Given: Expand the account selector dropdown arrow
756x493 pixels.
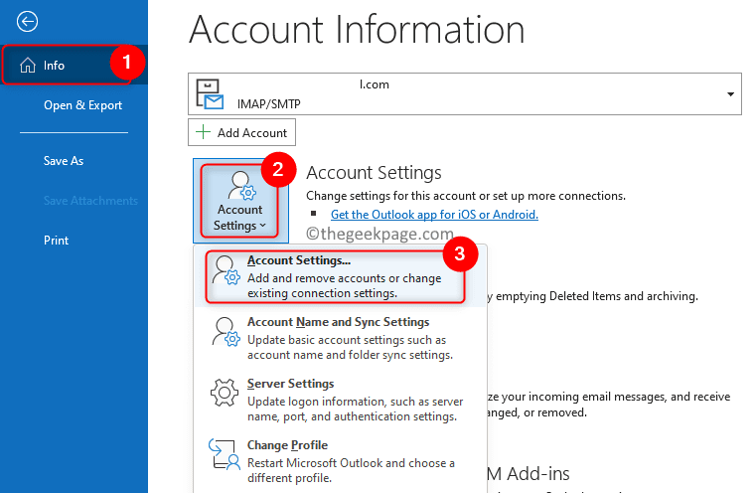Looking at the screenshot, I should pyautogui.click(x=731, y=94).
